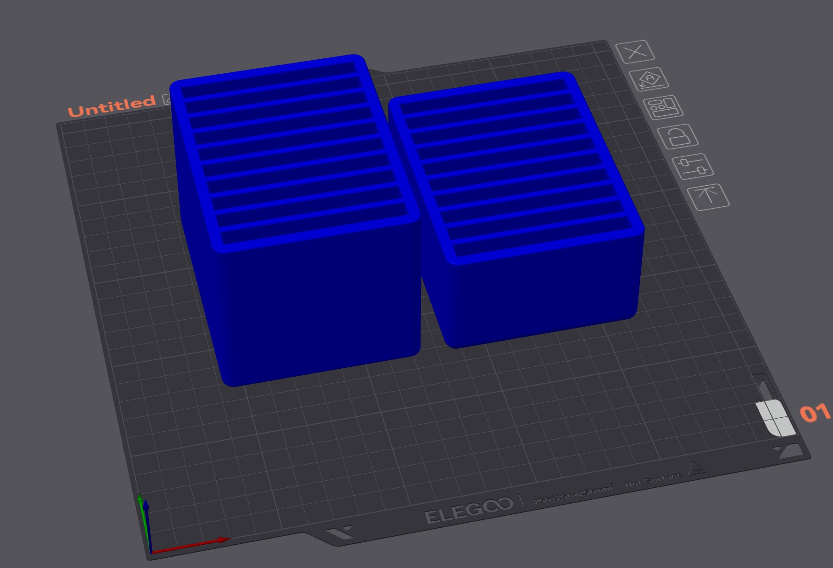Edit plate name pencil icon beside Untitled

click(167, 98)
